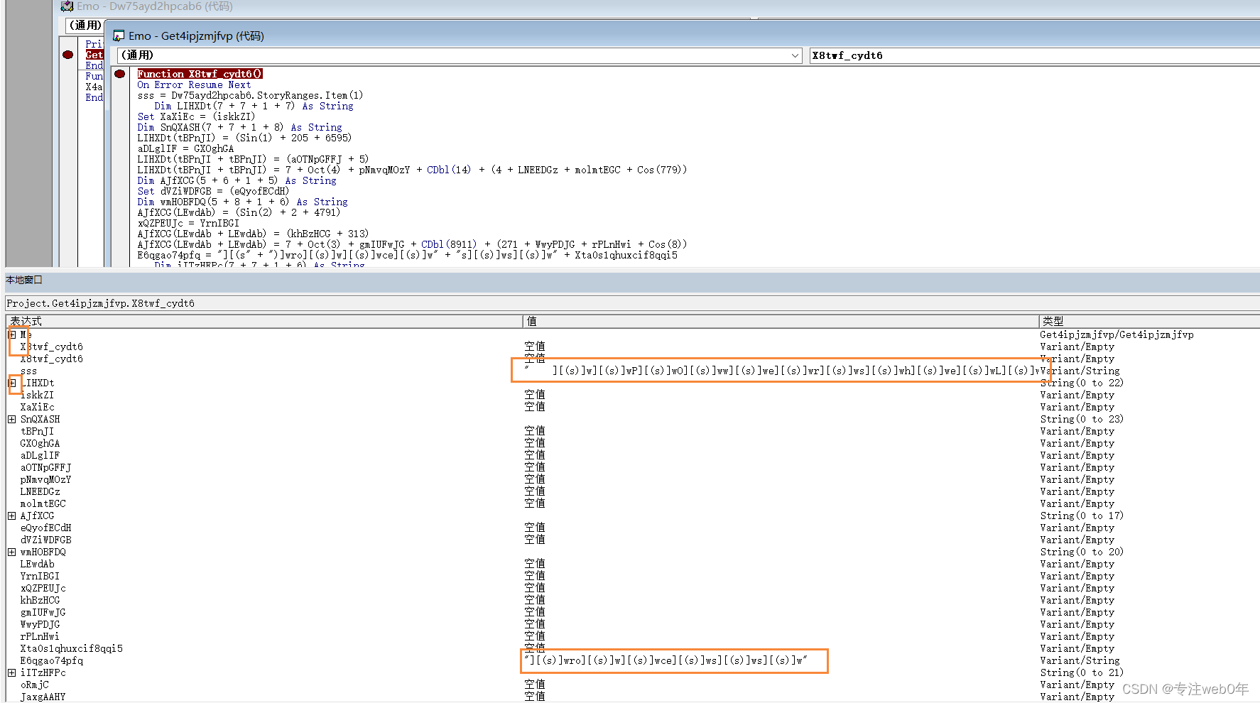Screen dimensions: 1260x703
Task: Click the 表达式 column header
Action: point(264,321)
